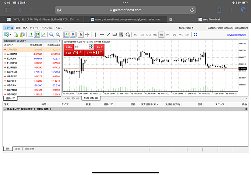
Task: Select AUDCAD row in market watch
Action: pyautogui.click(x=32, y=54)
